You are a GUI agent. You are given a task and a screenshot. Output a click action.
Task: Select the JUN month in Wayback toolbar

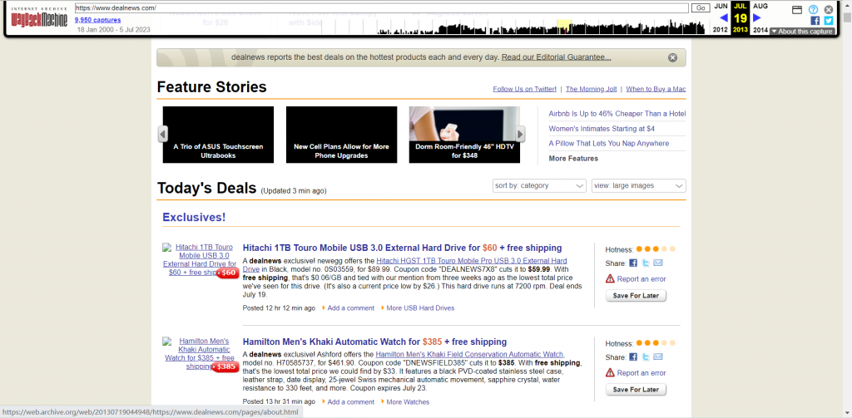click(721, 6)
